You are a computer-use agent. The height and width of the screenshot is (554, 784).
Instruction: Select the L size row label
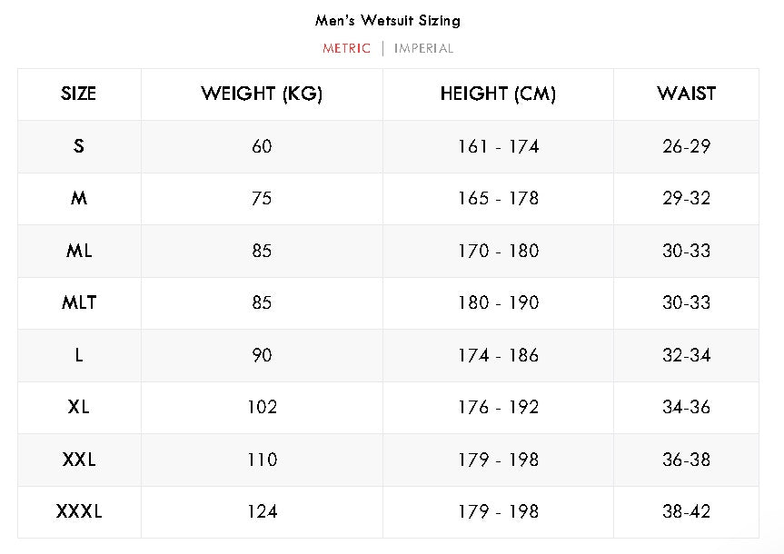pyautogui.click(x=79, y=355)
